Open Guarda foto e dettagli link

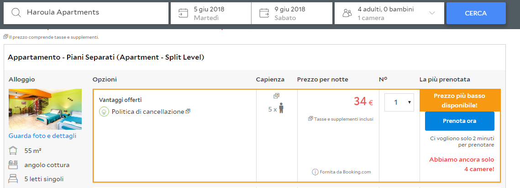[x=42, y=136]
